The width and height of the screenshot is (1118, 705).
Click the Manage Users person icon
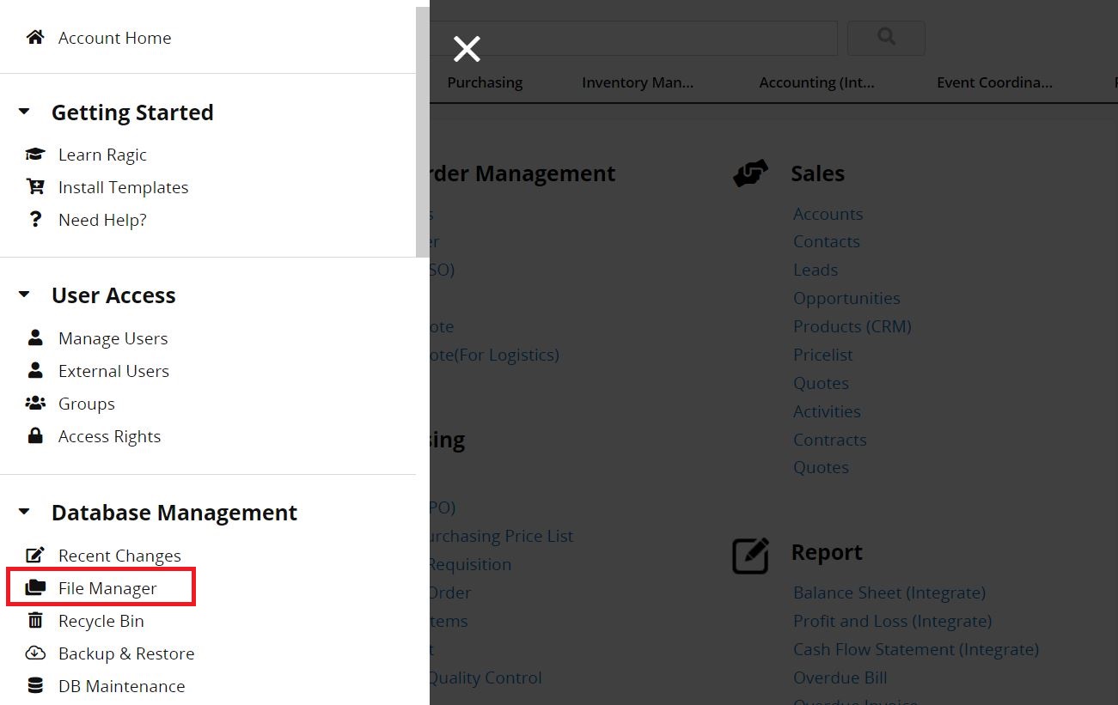click(35, 338)
